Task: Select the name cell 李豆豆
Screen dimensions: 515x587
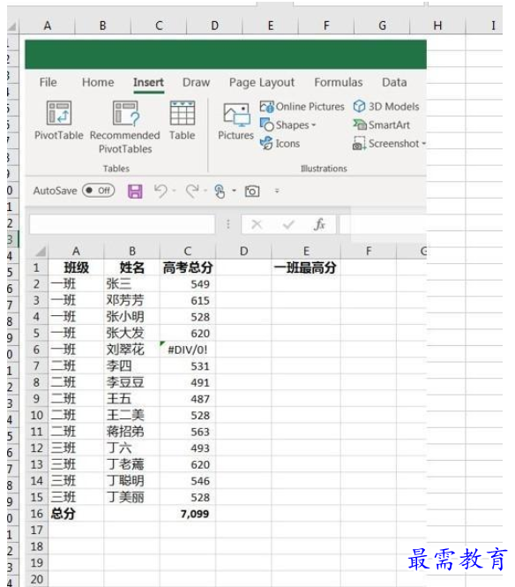Action: click(132, 382)
